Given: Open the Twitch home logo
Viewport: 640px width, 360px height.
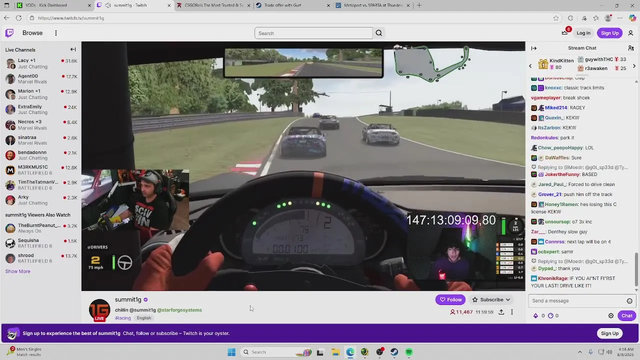Looking at the screenshot, I should point(9,33).
